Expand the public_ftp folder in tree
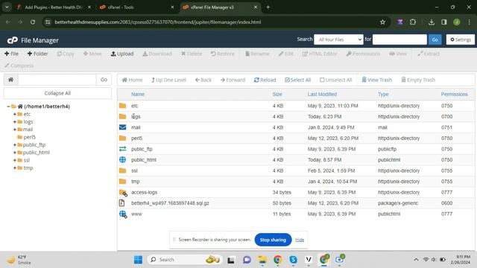The image size is (477, 268). pyautogui.click(x=15, y=145)
